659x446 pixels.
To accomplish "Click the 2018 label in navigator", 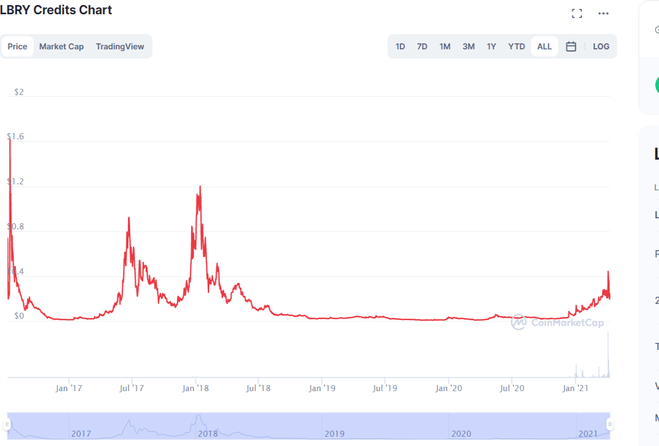I will pos(208,433).
